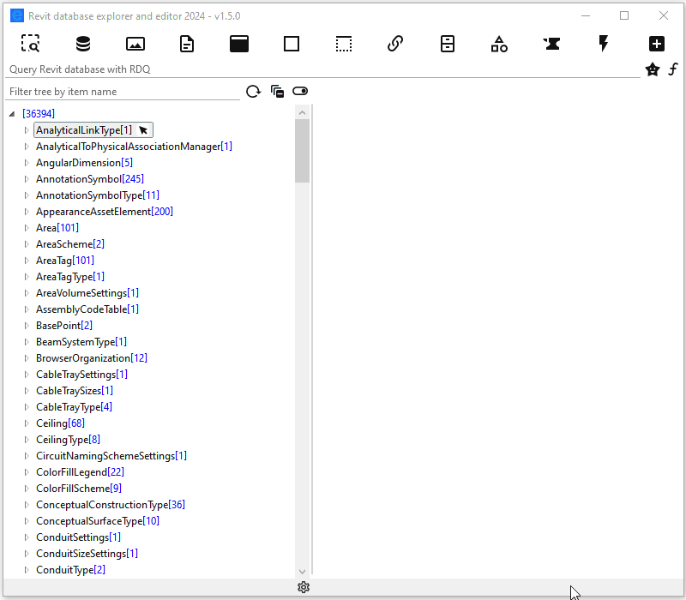This screenshot has width=686, height=600.
Task: Click the tree vertical scrollbar thumb
Action: 302,152
